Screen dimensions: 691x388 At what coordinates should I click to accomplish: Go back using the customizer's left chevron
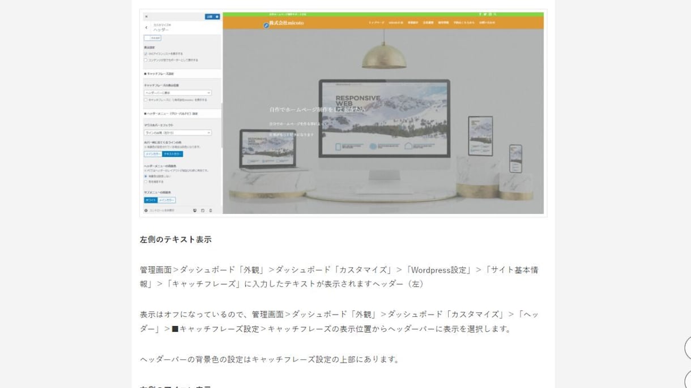pos(146,28)
